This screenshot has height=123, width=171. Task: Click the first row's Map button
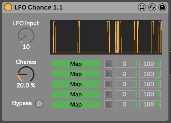coord(76,64)
